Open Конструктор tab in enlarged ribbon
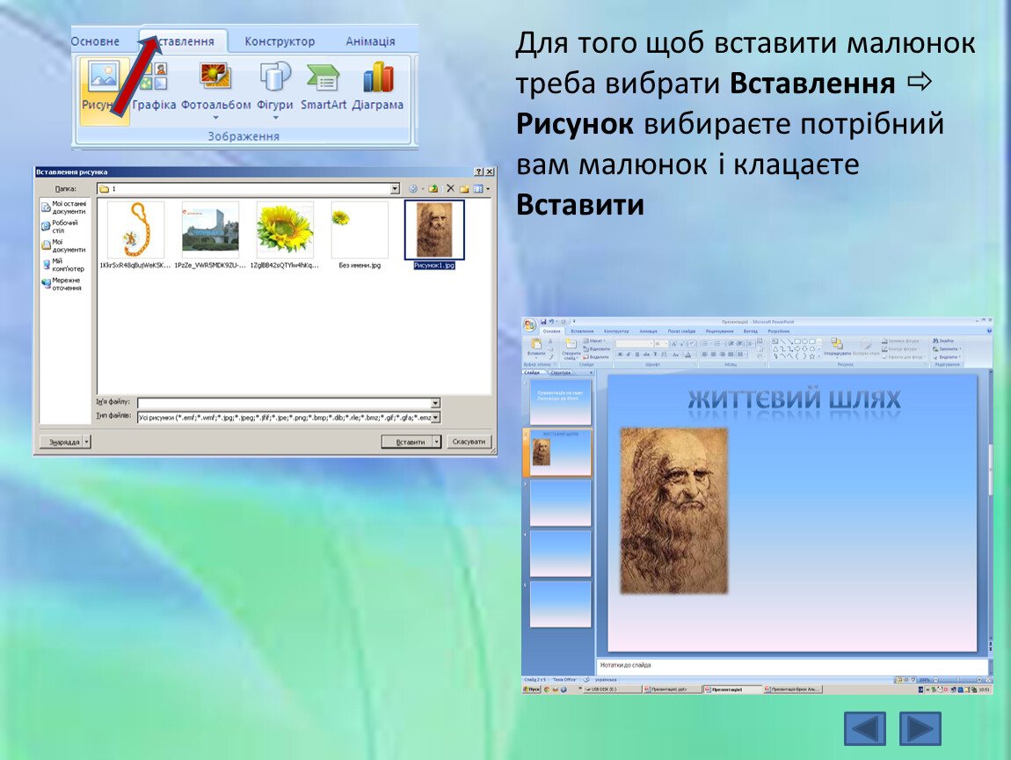1011x760 pixels. tap(280, 41)
